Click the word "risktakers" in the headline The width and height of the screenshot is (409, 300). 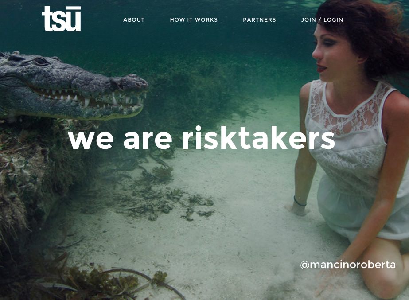(258, 137)
